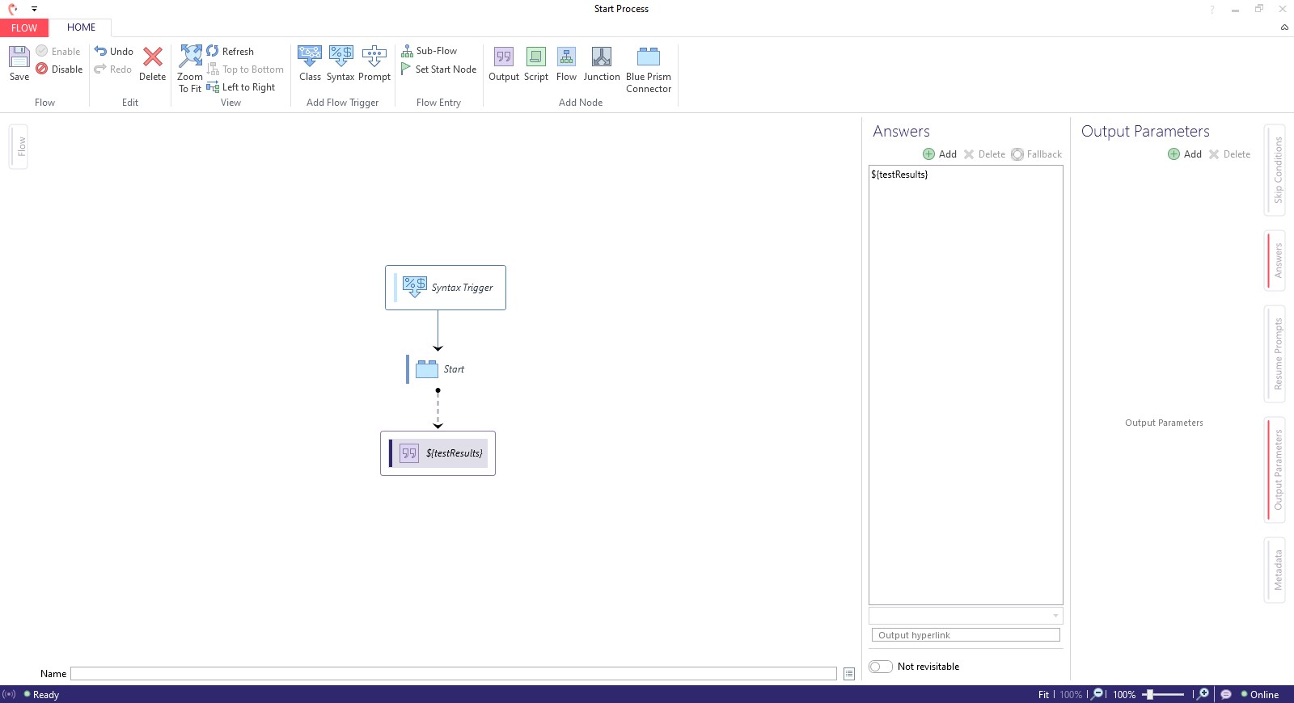This screenshot has width=1294, height=703.
Task: Click the zoom out magnifier in status bar
Action: pyautogui.click(x=1097, y=694)
